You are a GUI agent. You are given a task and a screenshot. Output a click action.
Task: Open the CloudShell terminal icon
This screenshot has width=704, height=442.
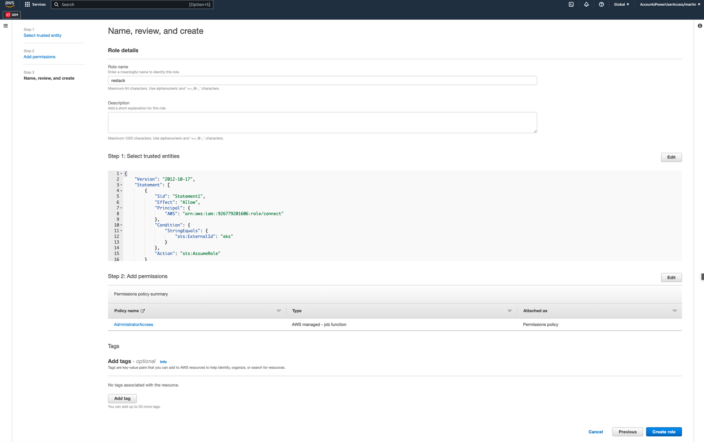[571, 4]
